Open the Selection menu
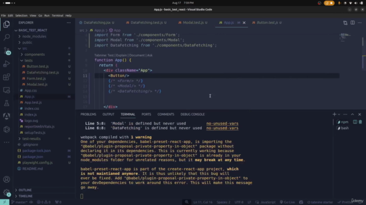366x205 pixels. point(21,15)
